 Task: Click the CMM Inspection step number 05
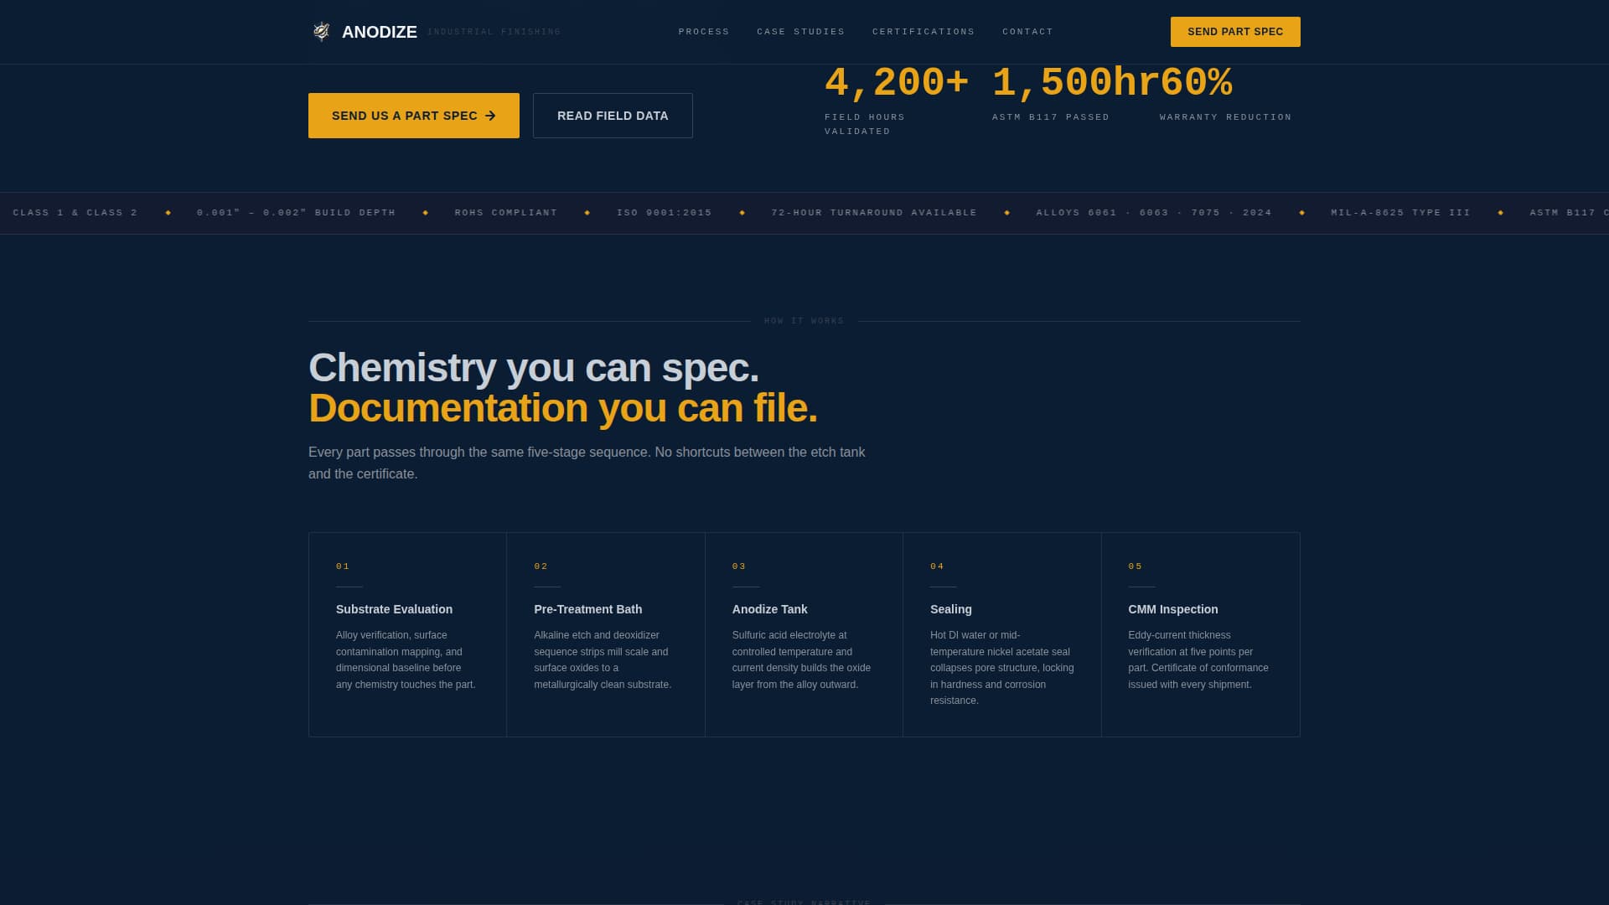click(1136, 566)
